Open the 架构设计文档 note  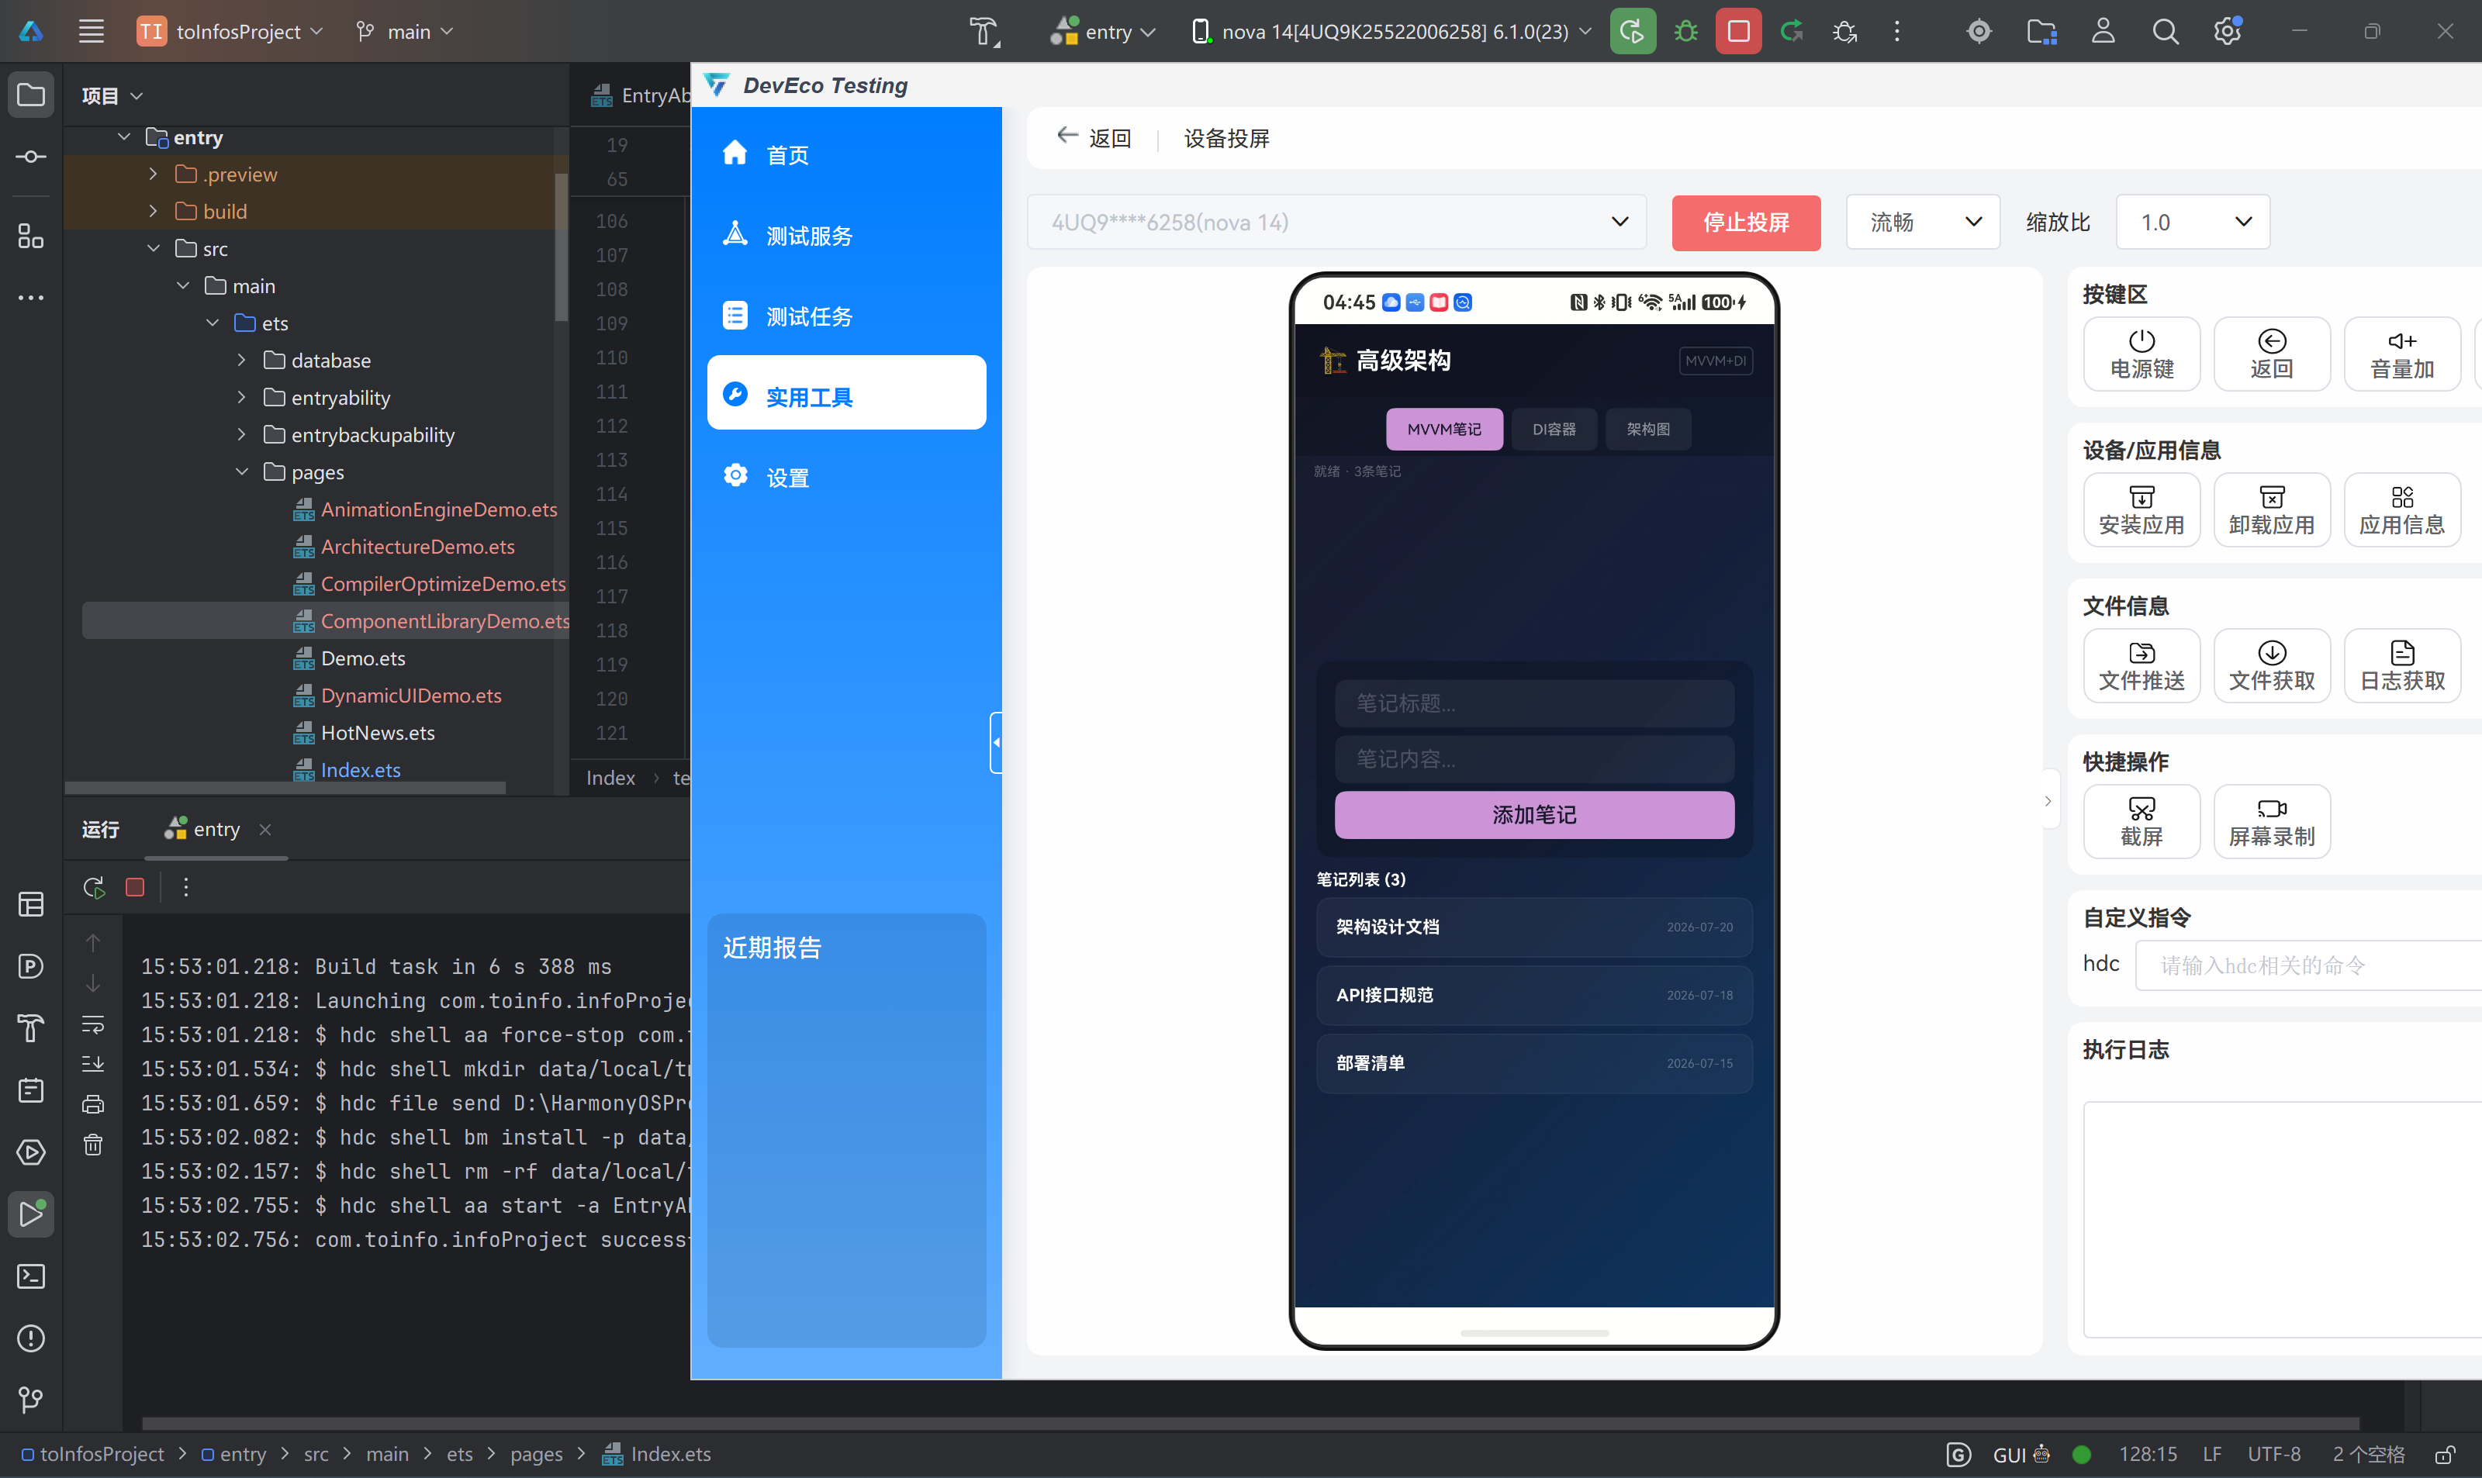[x=1534, y=926]
